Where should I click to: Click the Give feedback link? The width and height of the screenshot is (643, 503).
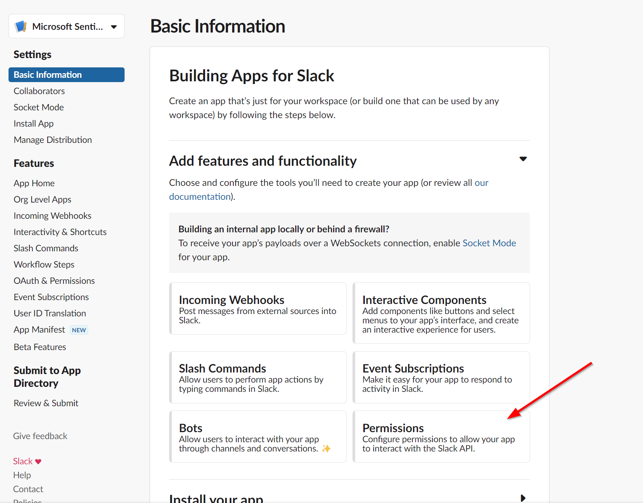pos(40,436)
